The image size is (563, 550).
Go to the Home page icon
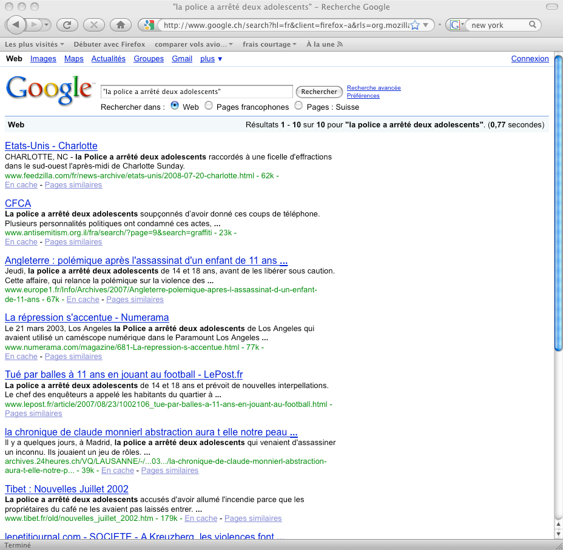(121, 25)
